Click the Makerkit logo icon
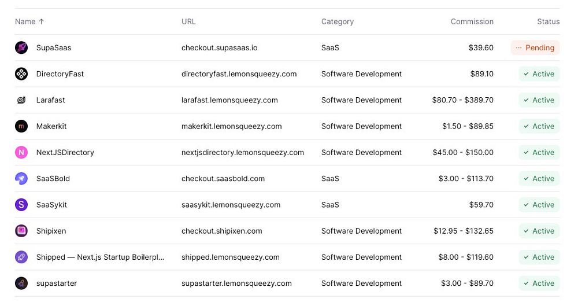This screenshot has height=302, width=578. (21, 126)
